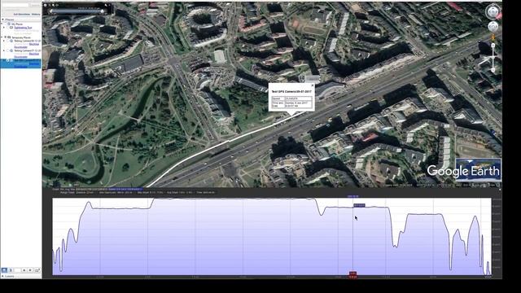521x293 pixels.
Task: Open time slider options wrench icon
Action: coord(106,5)
